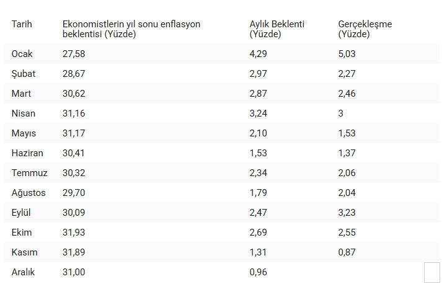Click the Mart year-end value 30,62
The image size is (442, 297).
[74, 94]
